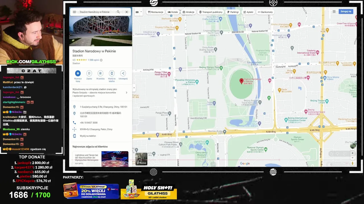Select the Transport publiczny filter chip
This screenshot has height=204, width=364.
point(211,12)
